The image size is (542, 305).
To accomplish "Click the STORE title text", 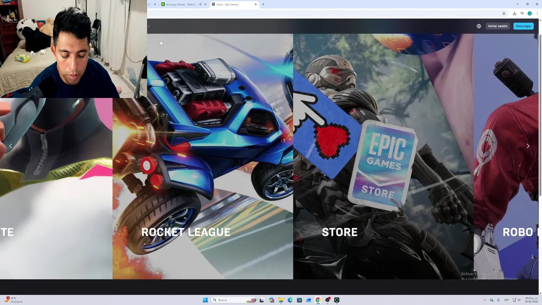I will [340, 232].
